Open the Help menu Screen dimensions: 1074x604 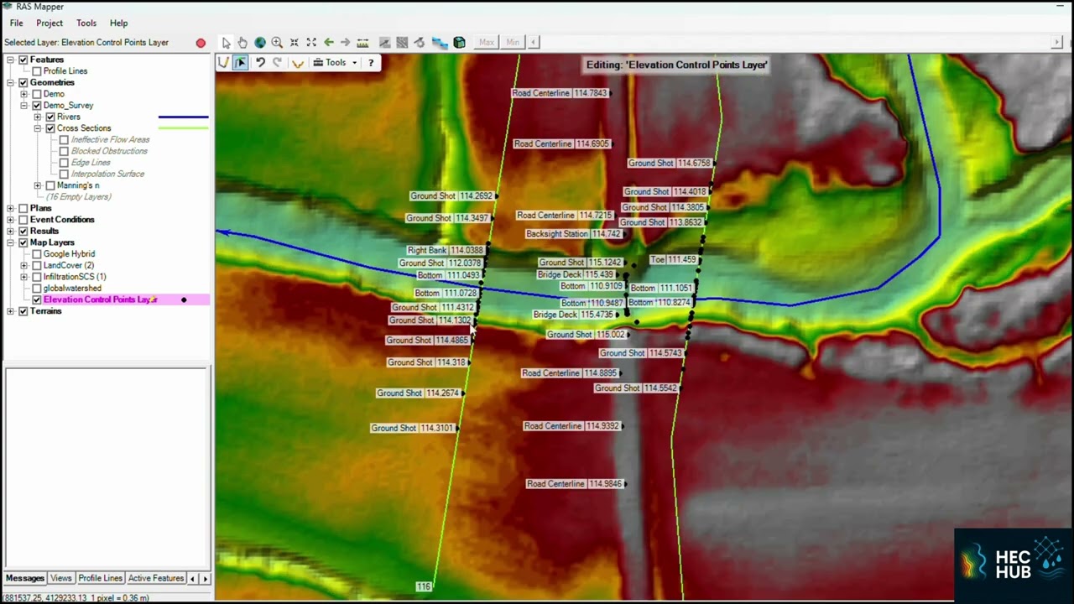tap(118, 23)
